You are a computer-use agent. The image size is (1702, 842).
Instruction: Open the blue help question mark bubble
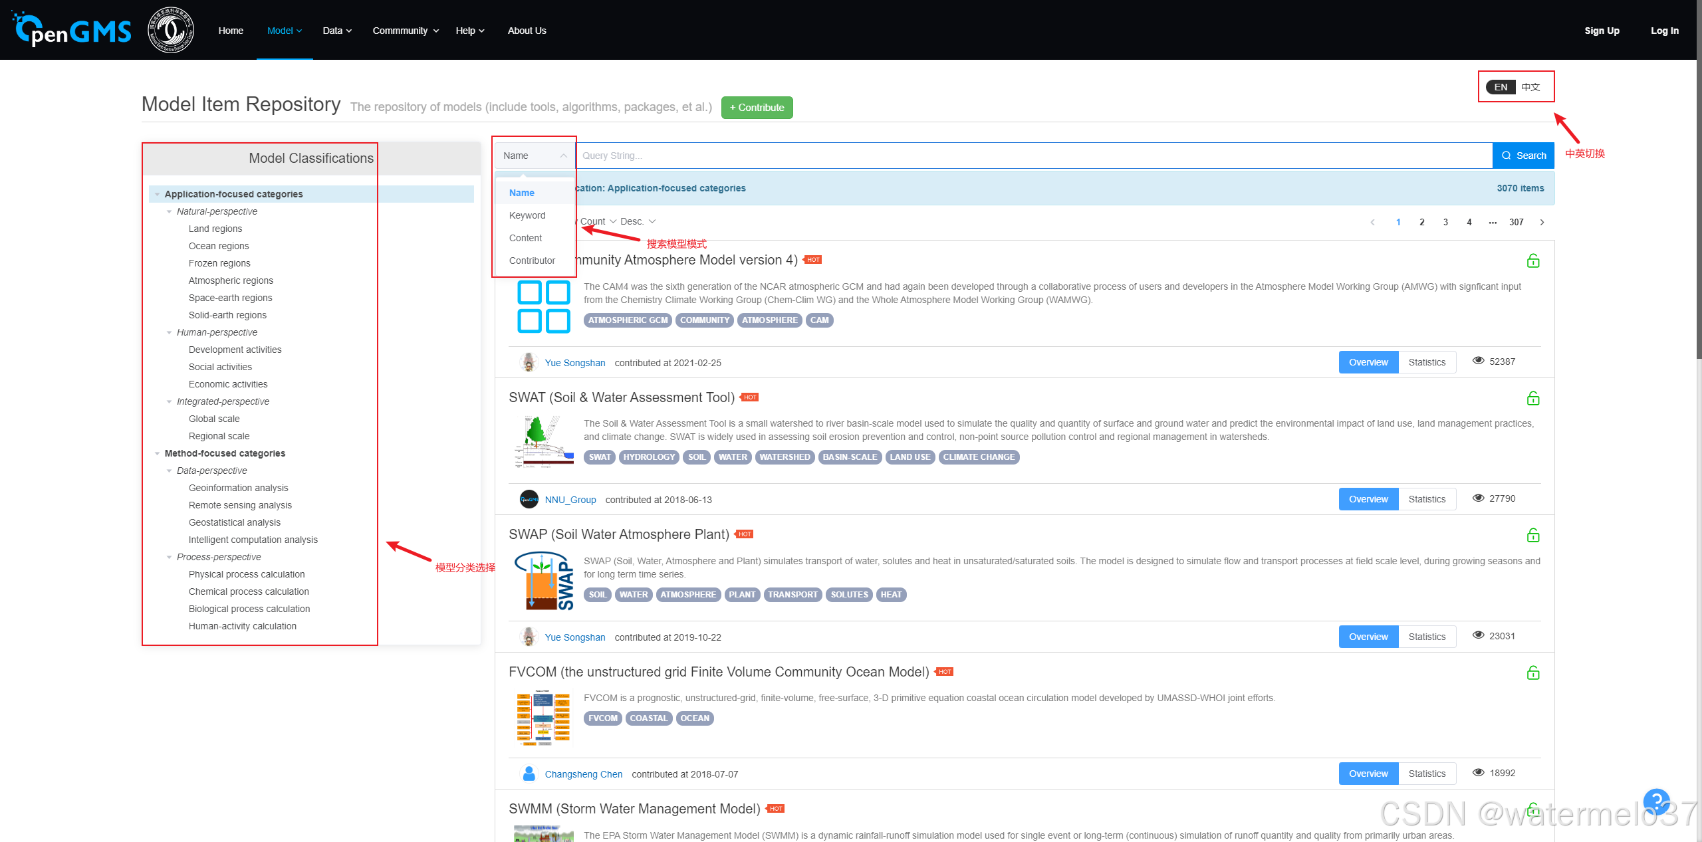[1655, 801]
